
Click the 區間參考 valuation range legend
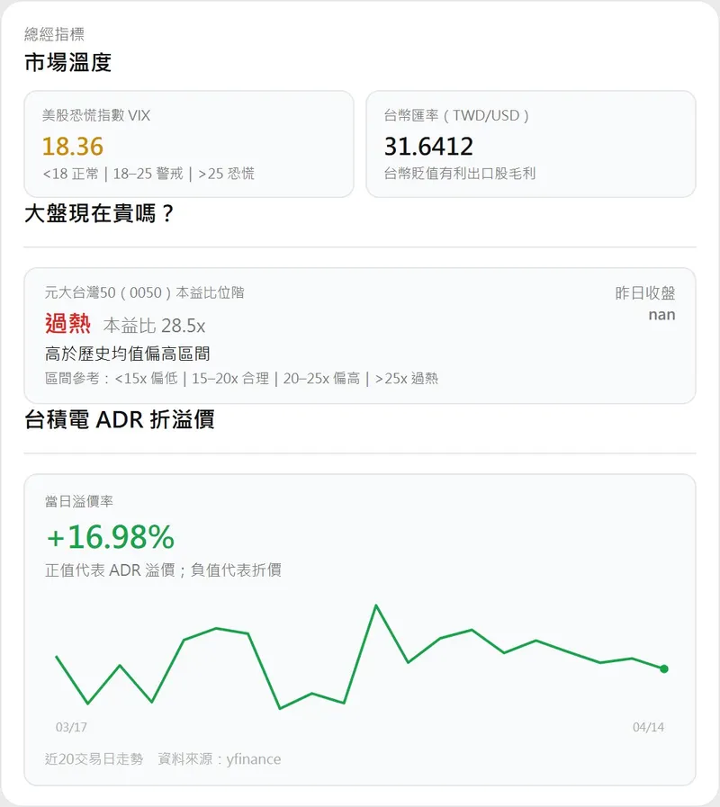[x=241, y=379]
